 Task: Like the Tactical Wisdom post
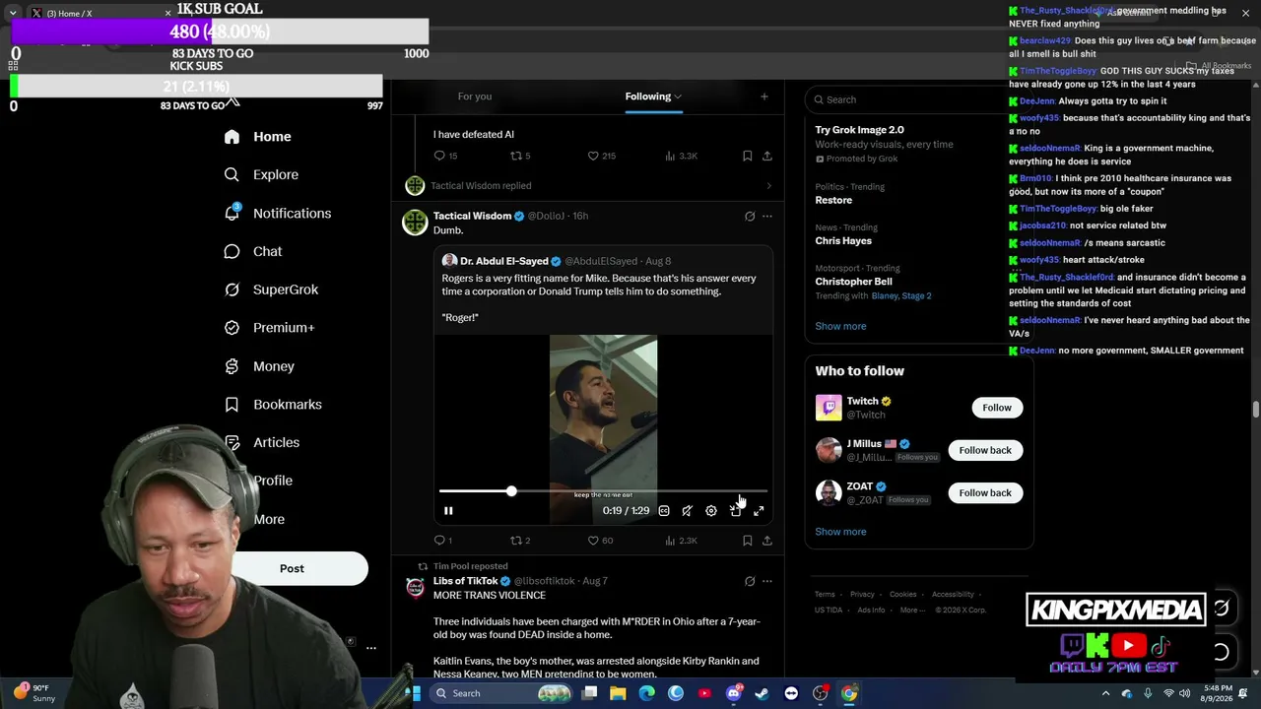click(x=600, y=541)
